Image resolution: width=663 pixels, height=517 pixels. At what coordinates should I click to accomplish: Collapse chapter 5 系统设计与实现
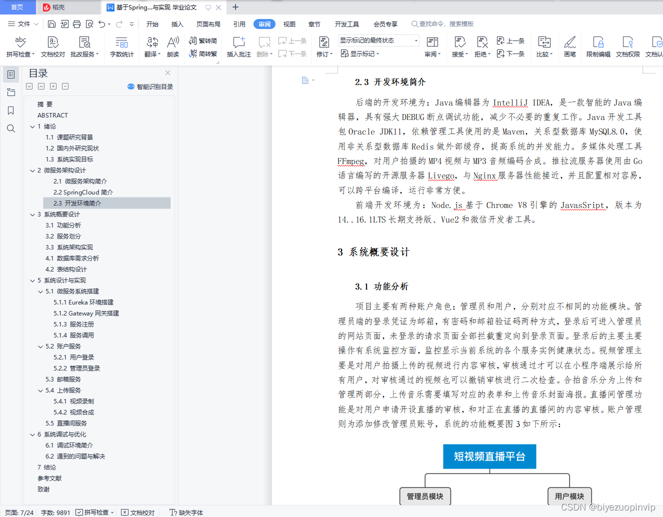tap(32, 280)
